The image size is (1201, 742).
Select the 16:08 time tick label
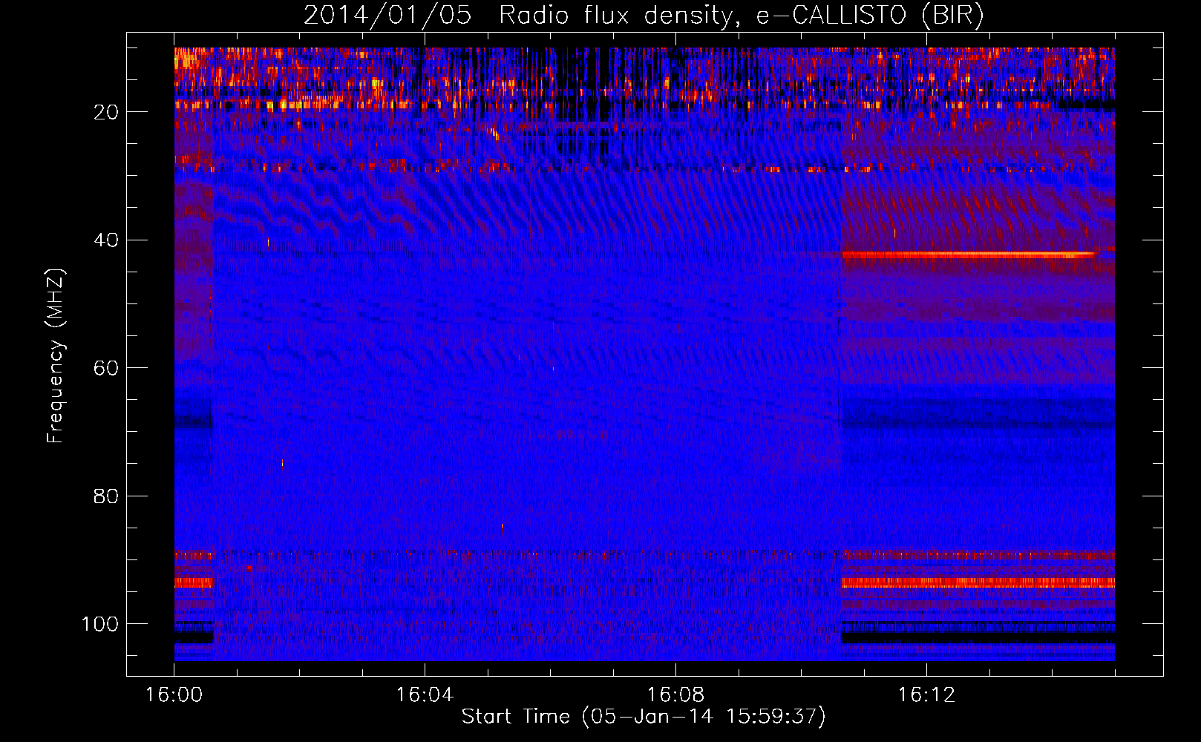(x=675, y=695)
